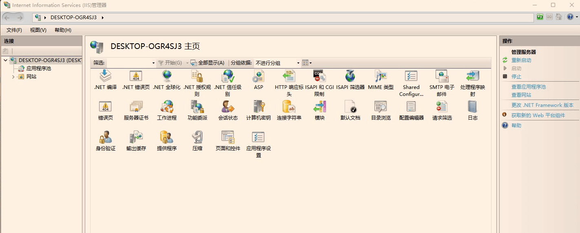Open the 应用程序设置 feature

(259, 144)
